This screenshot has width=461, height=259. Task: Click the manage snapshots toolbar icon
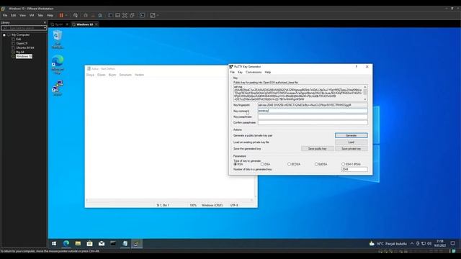click(x=100, y=15)
